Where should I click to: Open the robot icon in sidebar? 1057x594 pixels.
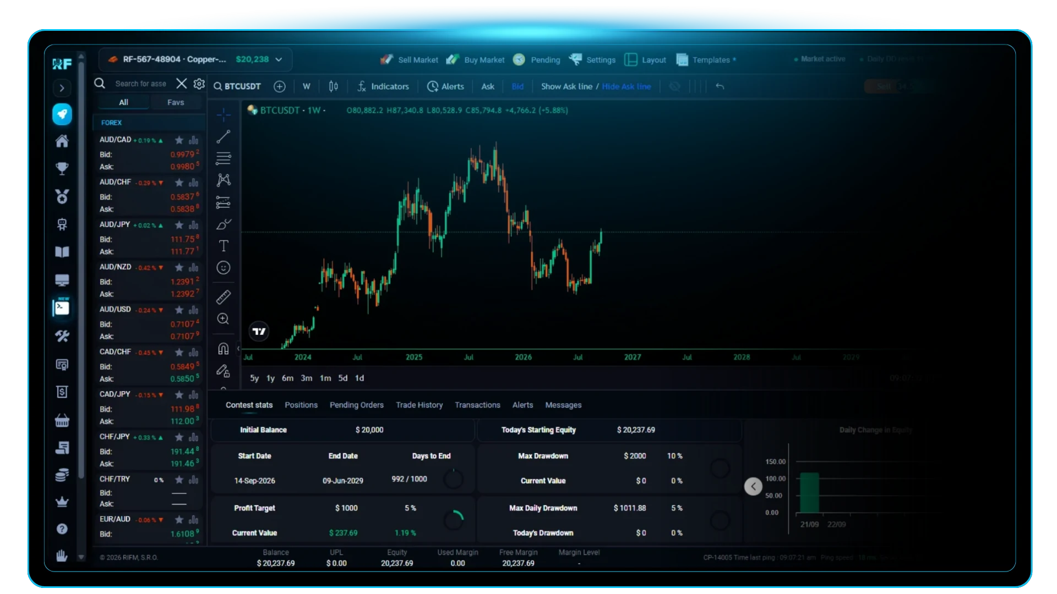62,224
